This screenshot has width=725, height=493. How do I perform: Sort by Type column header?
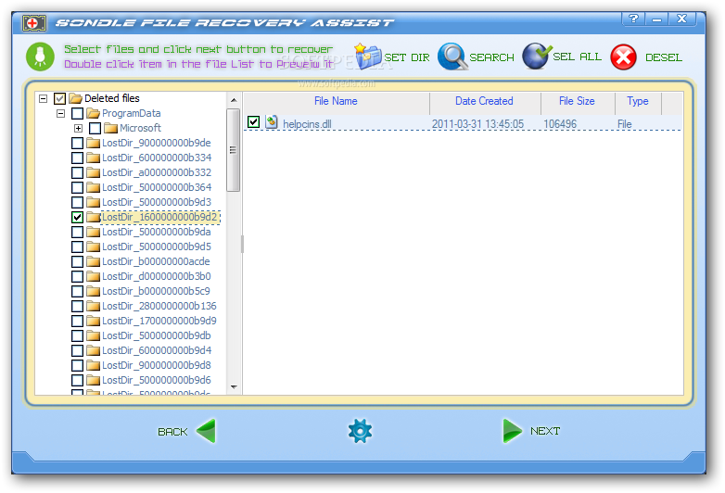point(638,101)
